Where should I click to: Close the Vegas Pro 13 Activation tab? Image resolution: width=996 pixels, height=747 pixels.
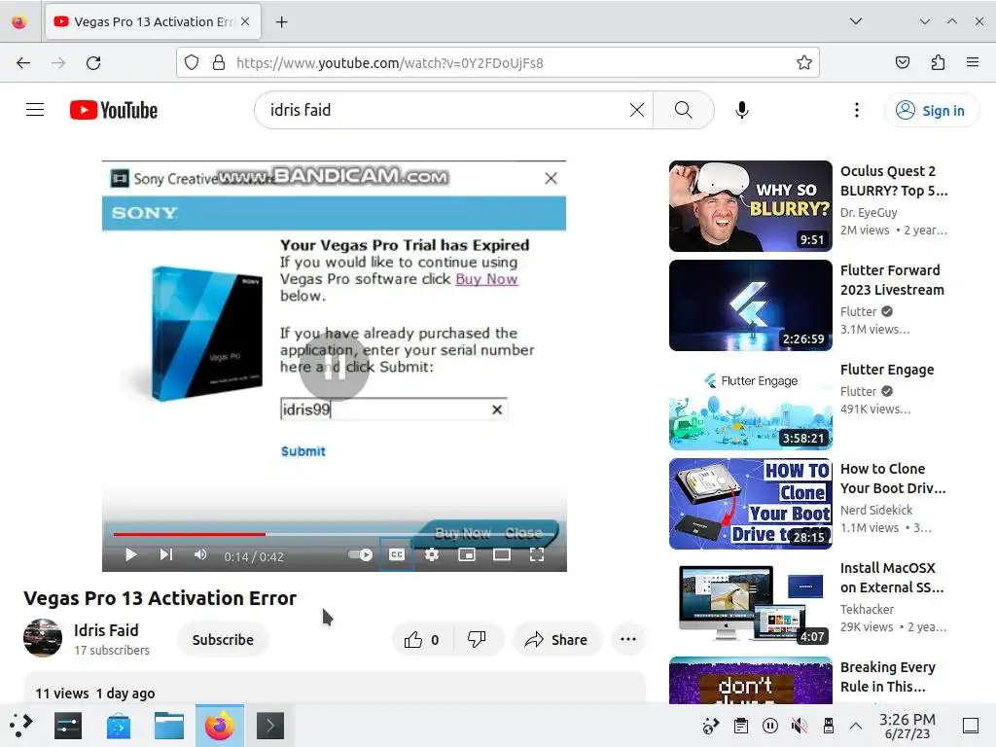click(x=245, y=21)
